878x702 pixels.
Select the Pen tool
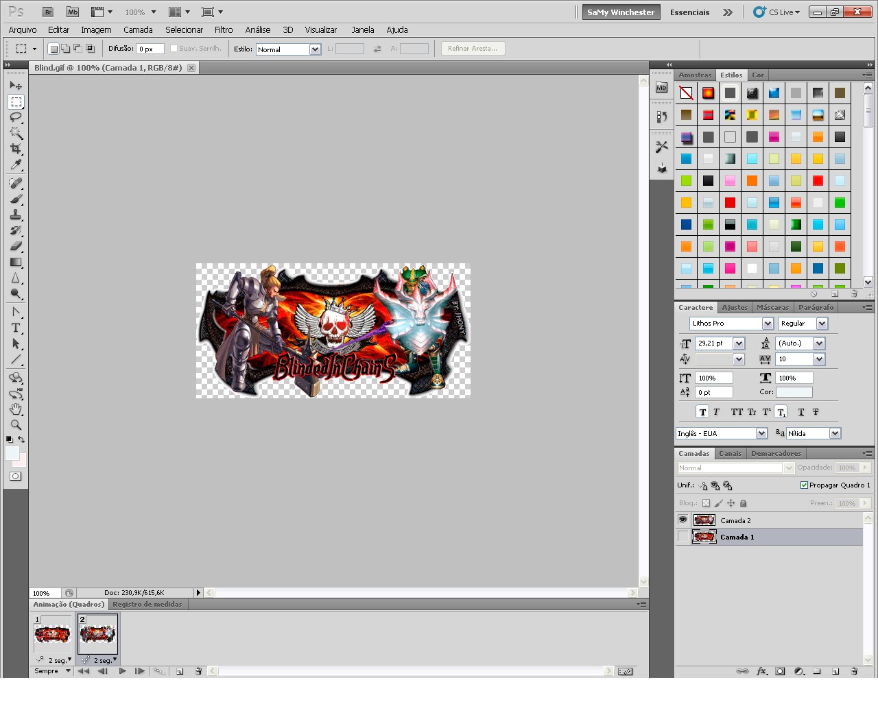[16, 312]
